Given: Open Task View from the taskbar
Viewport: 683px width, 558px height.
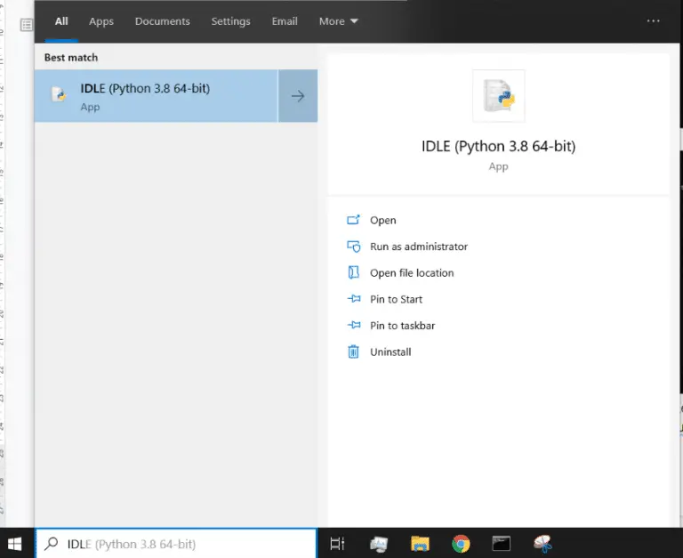Looking at the screenshot, I should (x=337, y=543).
